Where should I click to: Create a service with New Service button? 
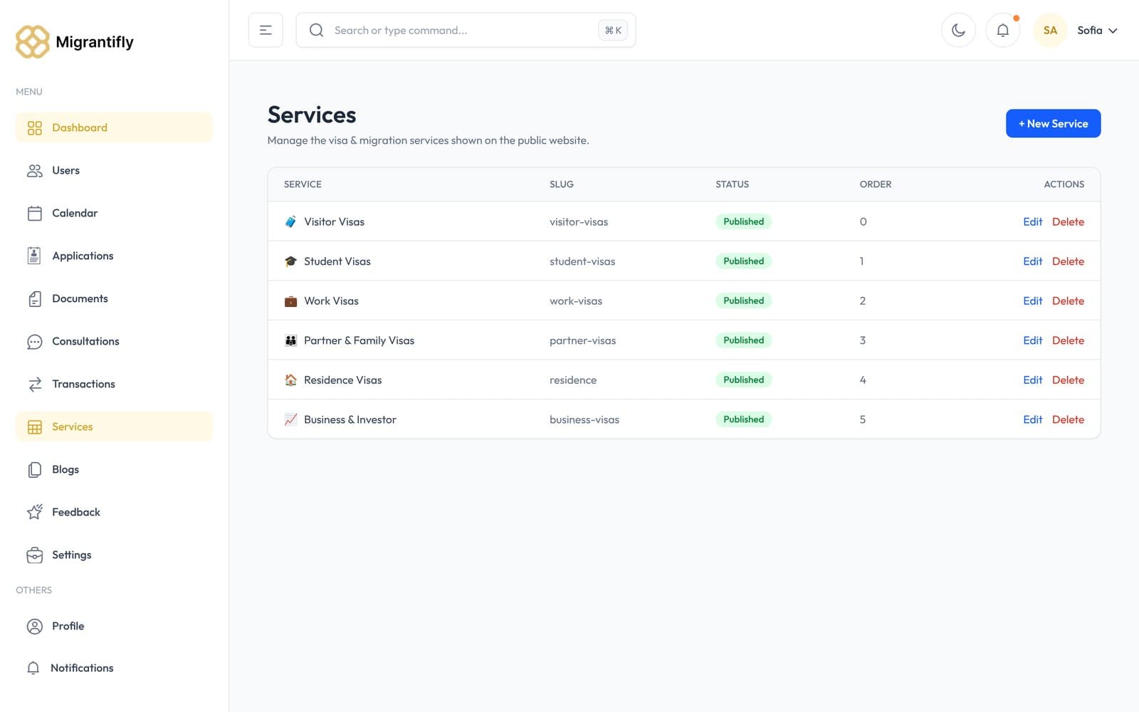(x=1053, y=123)
